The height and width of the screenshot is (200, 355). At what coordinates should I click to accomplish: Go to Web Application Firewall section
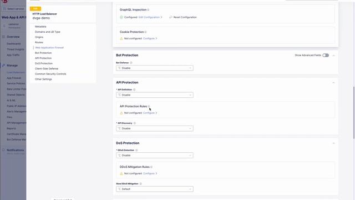pyautogui.click(x=49, y=48)
